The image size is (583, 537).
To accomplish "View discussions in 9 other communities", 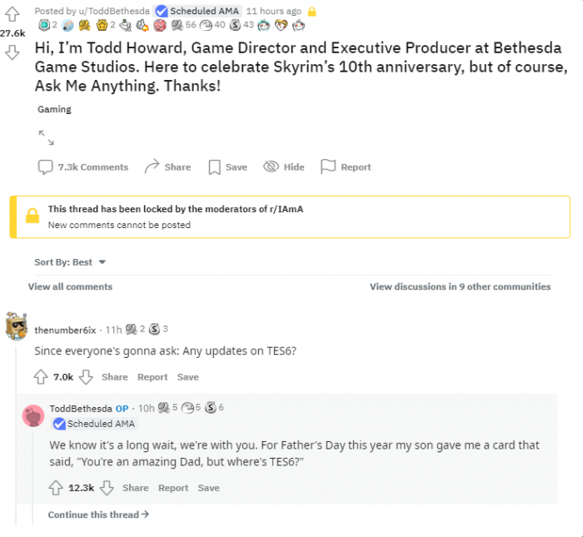I will [460, 286].
